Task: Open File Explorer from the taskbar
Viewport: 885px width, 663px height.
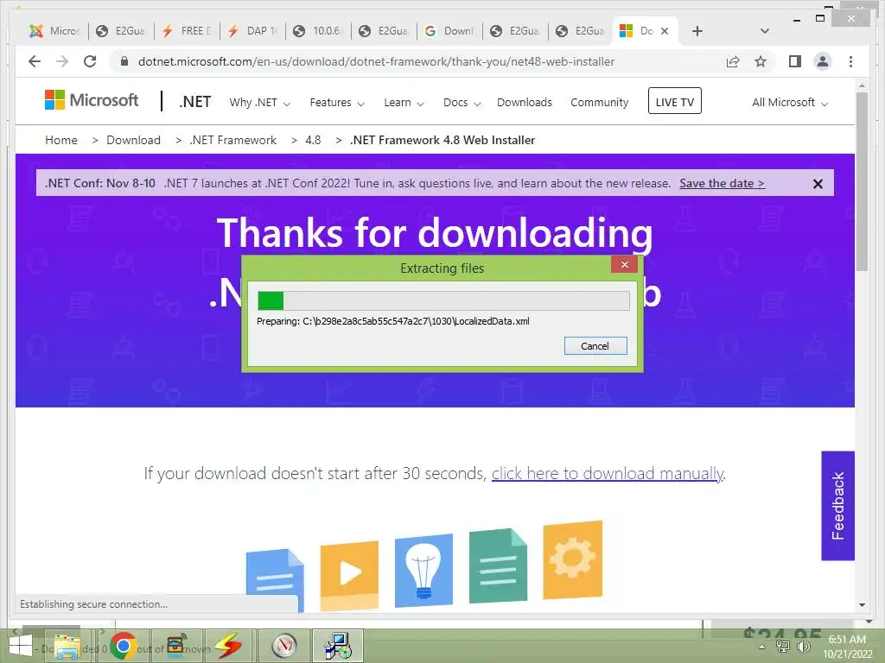Action: pos(67,646)
